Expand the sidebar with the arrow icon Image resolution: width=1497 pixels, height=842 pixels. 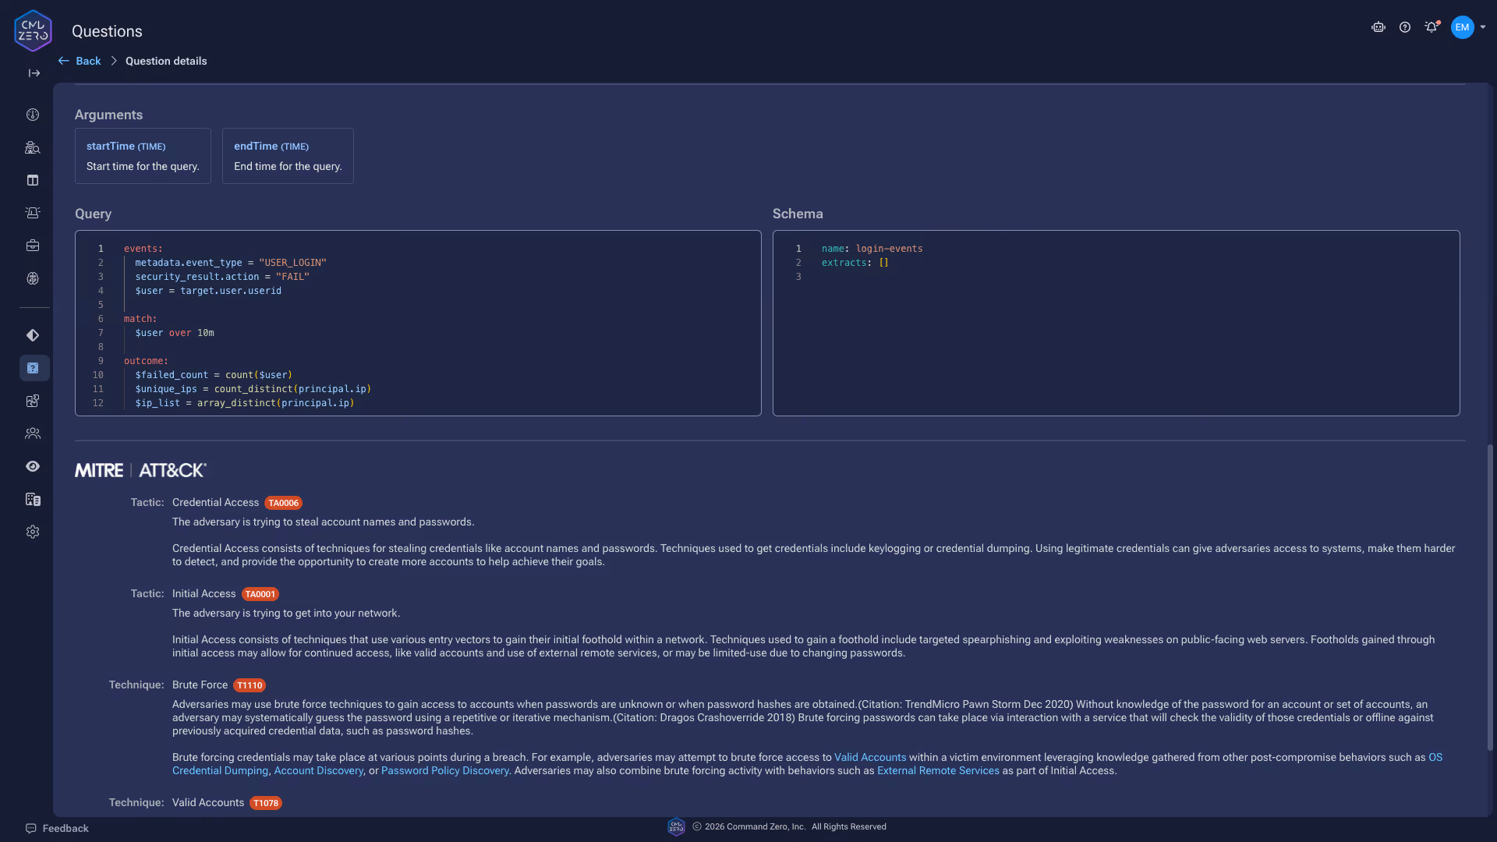[34, 73]
